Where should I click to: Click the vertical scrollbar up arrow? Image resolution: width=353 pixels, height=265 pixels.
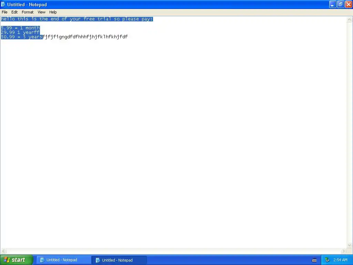pos(350,20)
